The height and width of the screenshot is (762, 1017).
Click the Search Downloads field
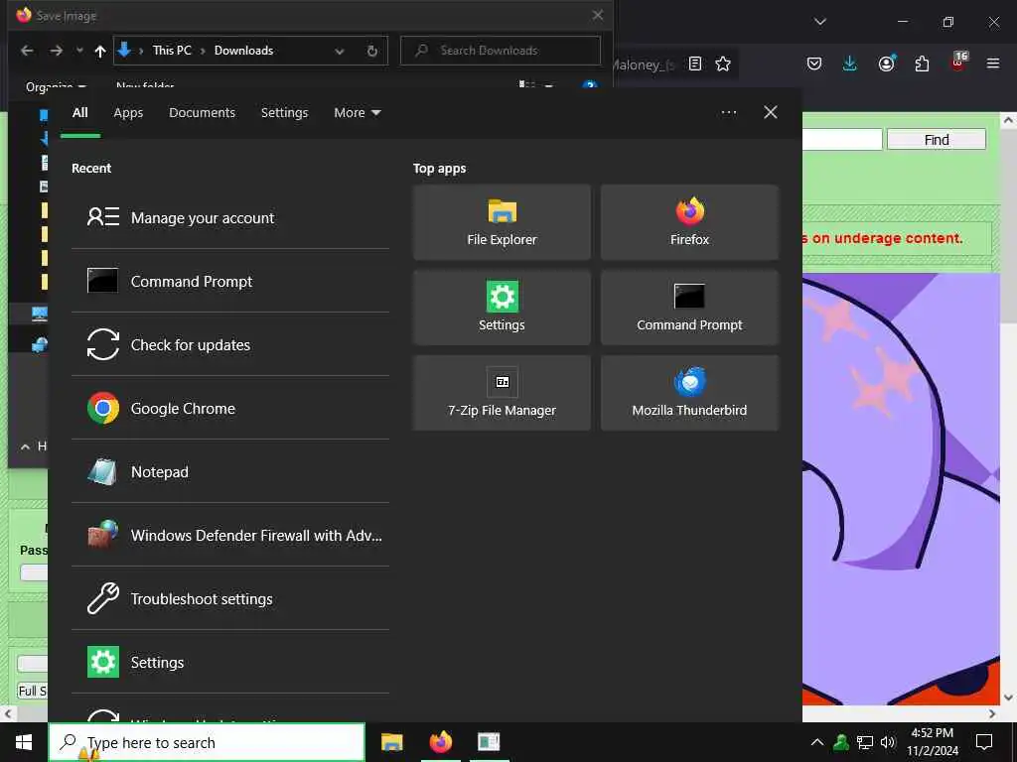coord(501,51)
